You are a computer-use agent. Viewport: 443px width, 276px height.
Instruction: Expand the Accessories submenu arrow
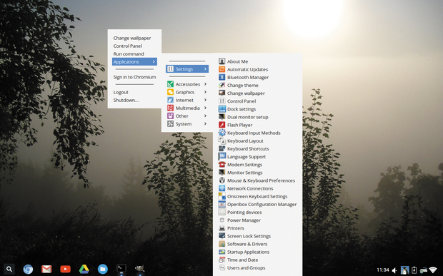point(205,84)
